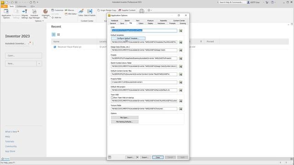The width and height of the screenshot is (294, 165).
Task: Open the Save tab
Action: [122, 23]
